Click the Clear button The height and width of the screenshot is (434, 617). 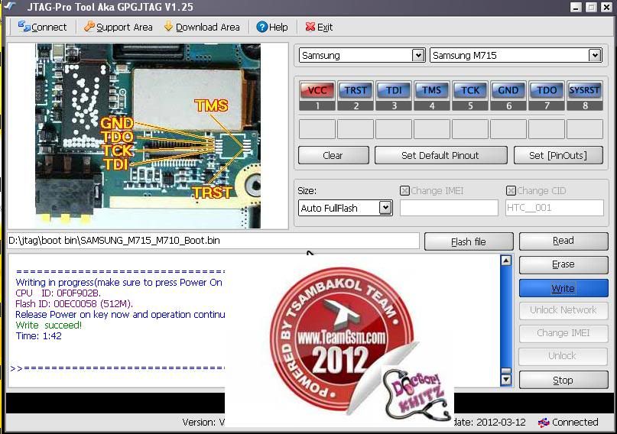(333, 155)
